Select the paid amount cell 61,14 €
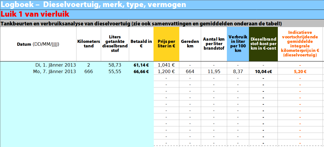 (x=141, y=65)
